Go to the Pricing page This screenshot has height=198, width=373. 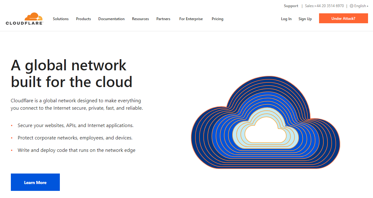tap(217, 19)
